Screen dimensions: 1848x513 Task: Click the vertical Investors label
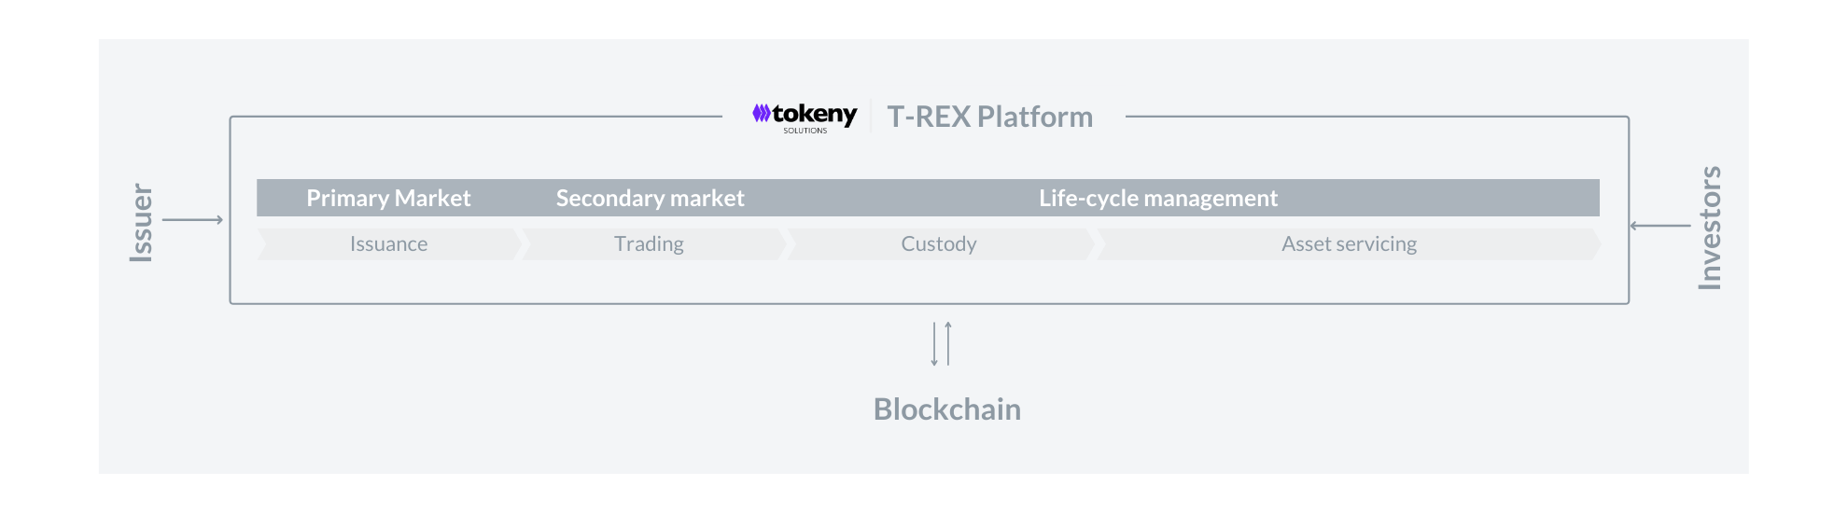pyautogui.click(x=1710, y=228)
